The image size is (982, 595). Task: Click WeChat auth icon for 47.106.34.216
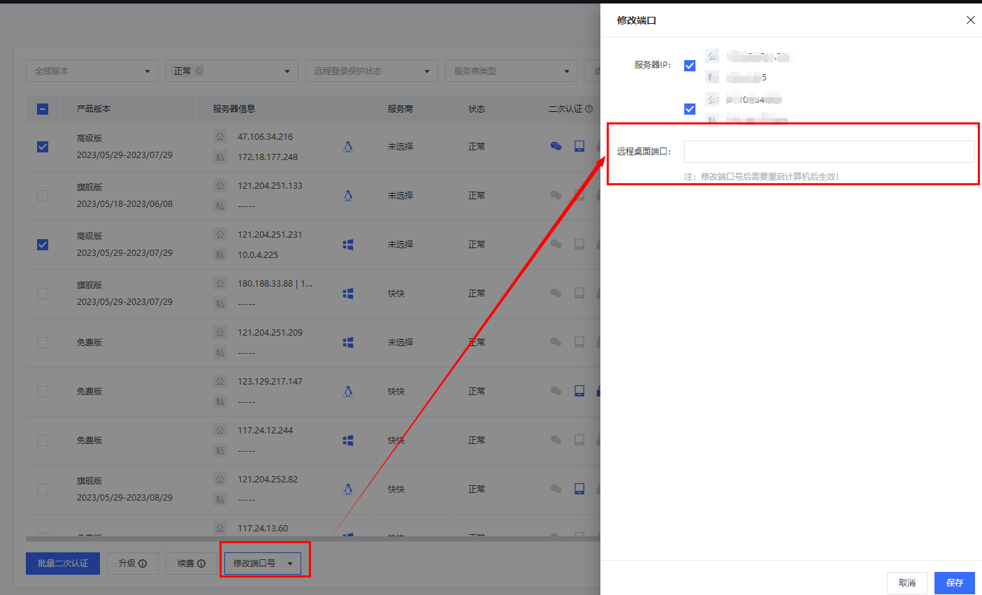pos(556,146)
